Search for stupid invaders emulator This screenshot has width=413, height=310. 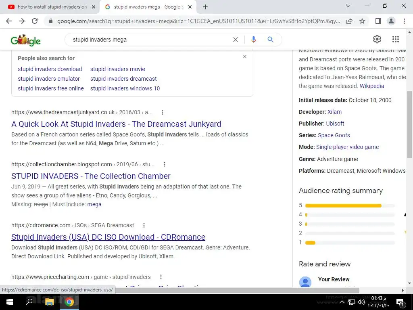coord(49,79)
